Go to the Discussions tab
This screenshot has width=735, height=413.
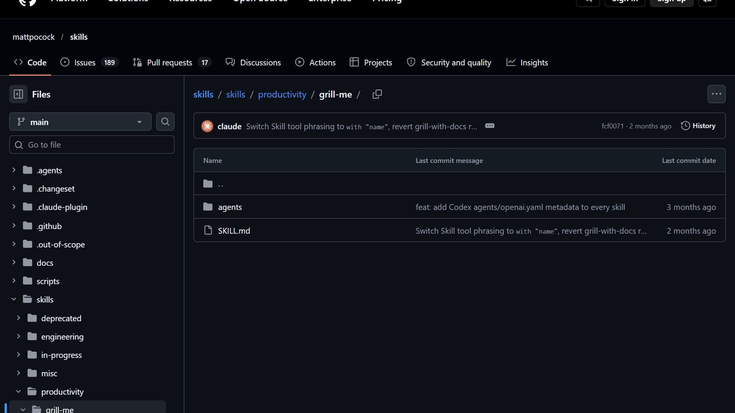253,62
